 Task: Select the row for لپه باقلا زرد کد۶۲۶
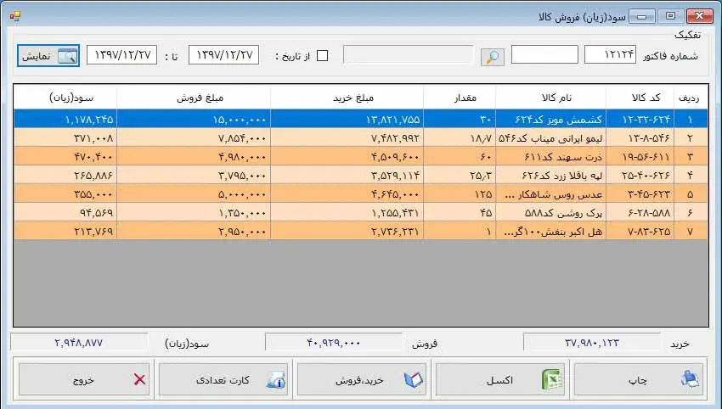pos(361,176)
